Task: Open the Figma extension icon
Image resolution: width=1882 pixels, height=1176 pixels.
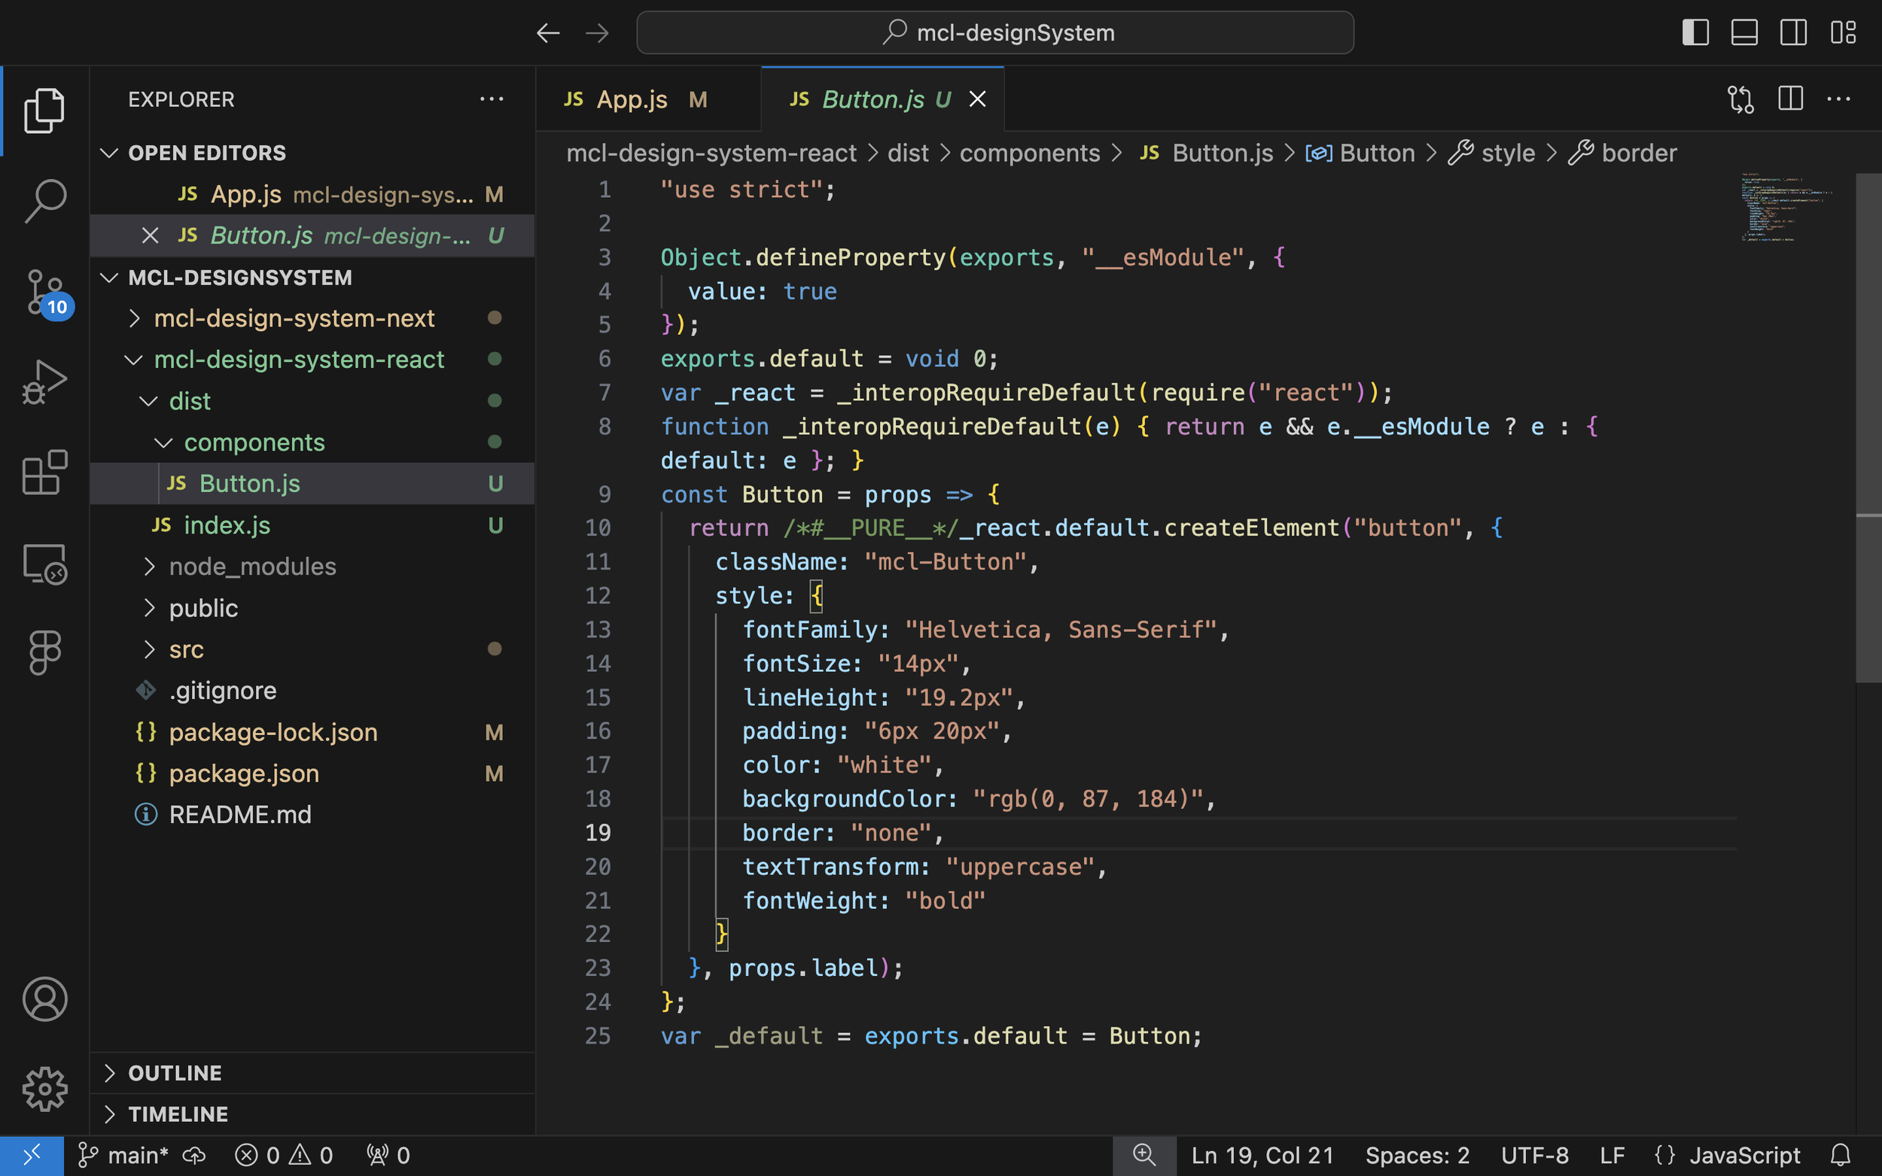Action: [x=44, y=652]
